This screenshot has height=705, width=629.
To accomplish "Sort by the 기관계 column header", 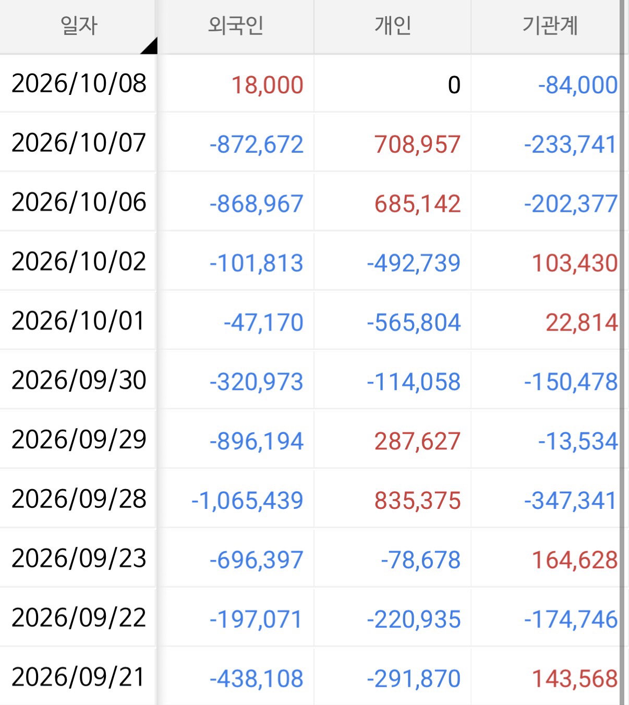I will [x=550, y=26].
